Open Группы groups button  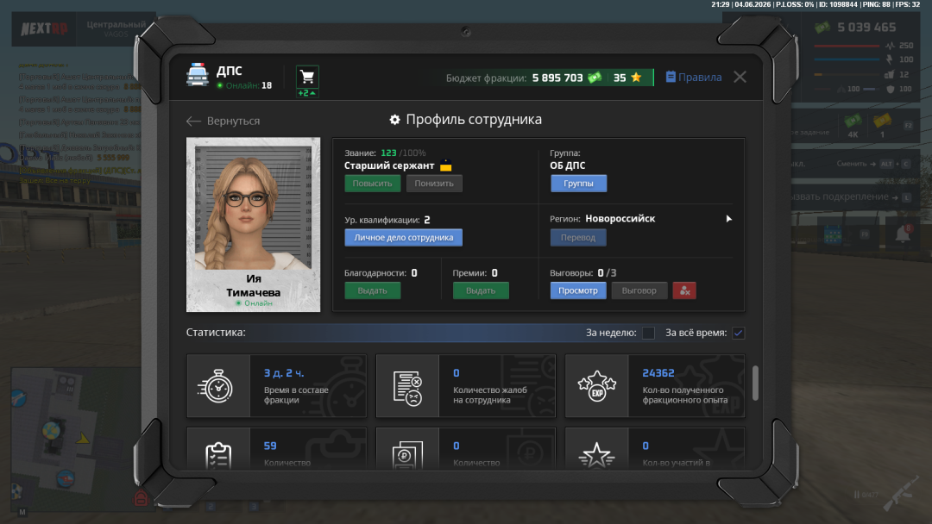tap(578, 184)
